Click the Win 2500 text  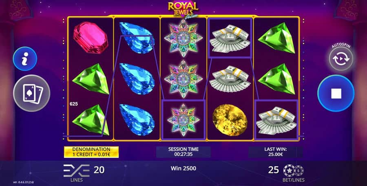183,168
